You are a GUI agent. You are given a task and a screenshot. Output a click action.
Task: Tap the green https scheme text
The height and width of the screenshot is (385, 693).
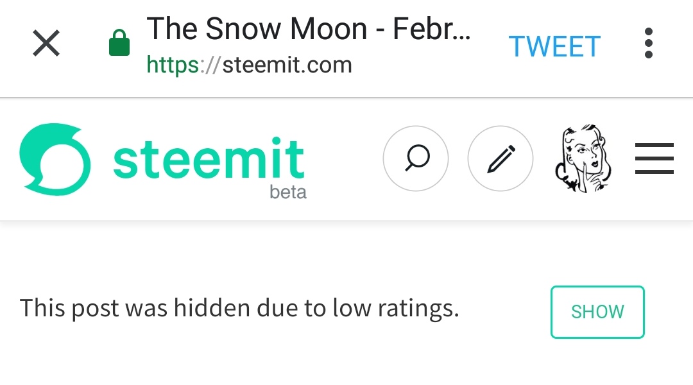coord(172,65)
